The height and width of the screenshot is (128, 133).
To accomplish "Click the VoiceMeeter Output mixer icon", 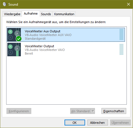I will (x=14, y=50).
